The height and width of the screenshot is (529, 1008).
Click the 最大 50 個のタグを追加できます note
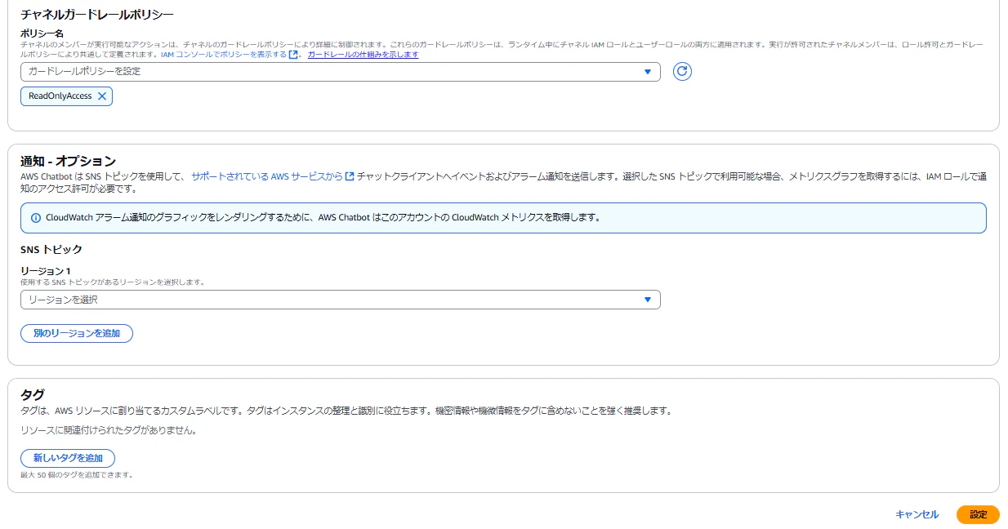77,474
